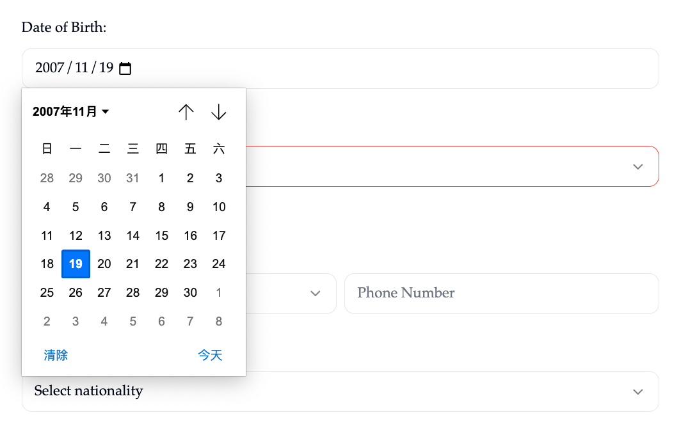The width and height of the screenshot is (681, 426).
Task: Choose greyed-out October 28 date
Action: 47,178
